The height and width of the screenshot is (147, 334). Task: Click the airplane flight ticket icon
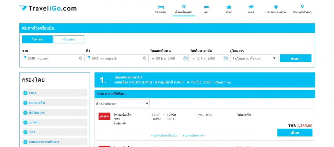click(x=183, y=7)
